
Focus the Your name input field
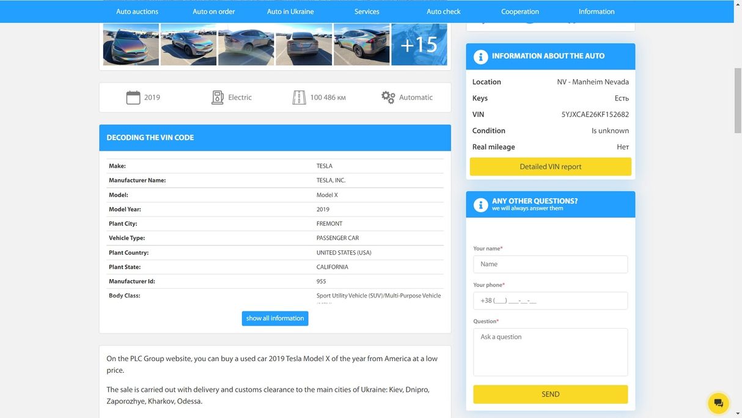tap(551, 264)
